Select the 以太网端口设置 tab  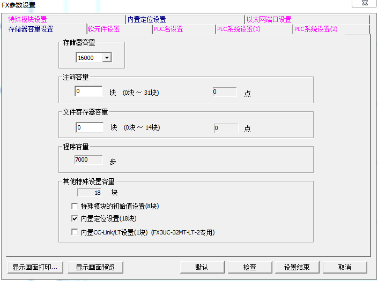pos(269,19)
